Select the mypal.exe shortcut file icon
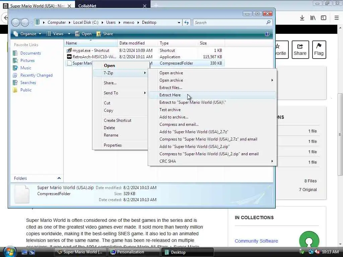The width and height of the screenshot is (343, 257). tap(69, 51)
